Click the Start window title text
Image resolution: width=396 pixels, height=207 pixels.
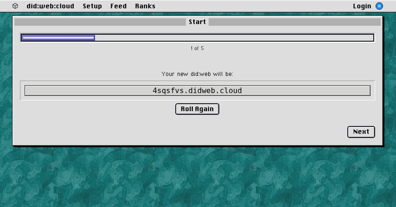[197, 22]
